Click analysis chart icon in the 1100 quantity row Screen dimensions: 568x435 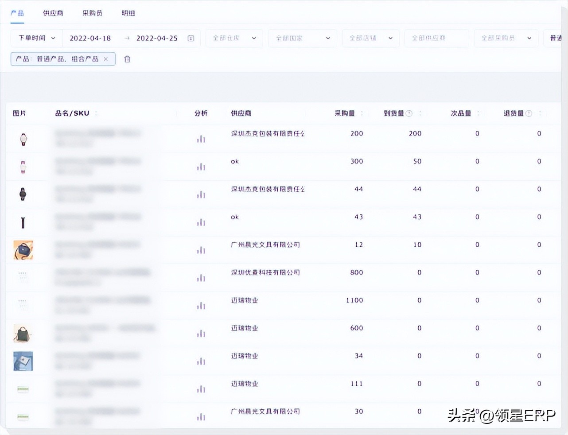201,306
